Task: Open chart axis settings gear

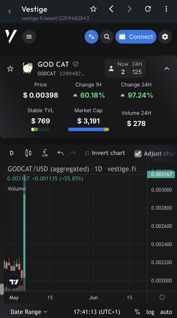Action: [x=162, y=297]
